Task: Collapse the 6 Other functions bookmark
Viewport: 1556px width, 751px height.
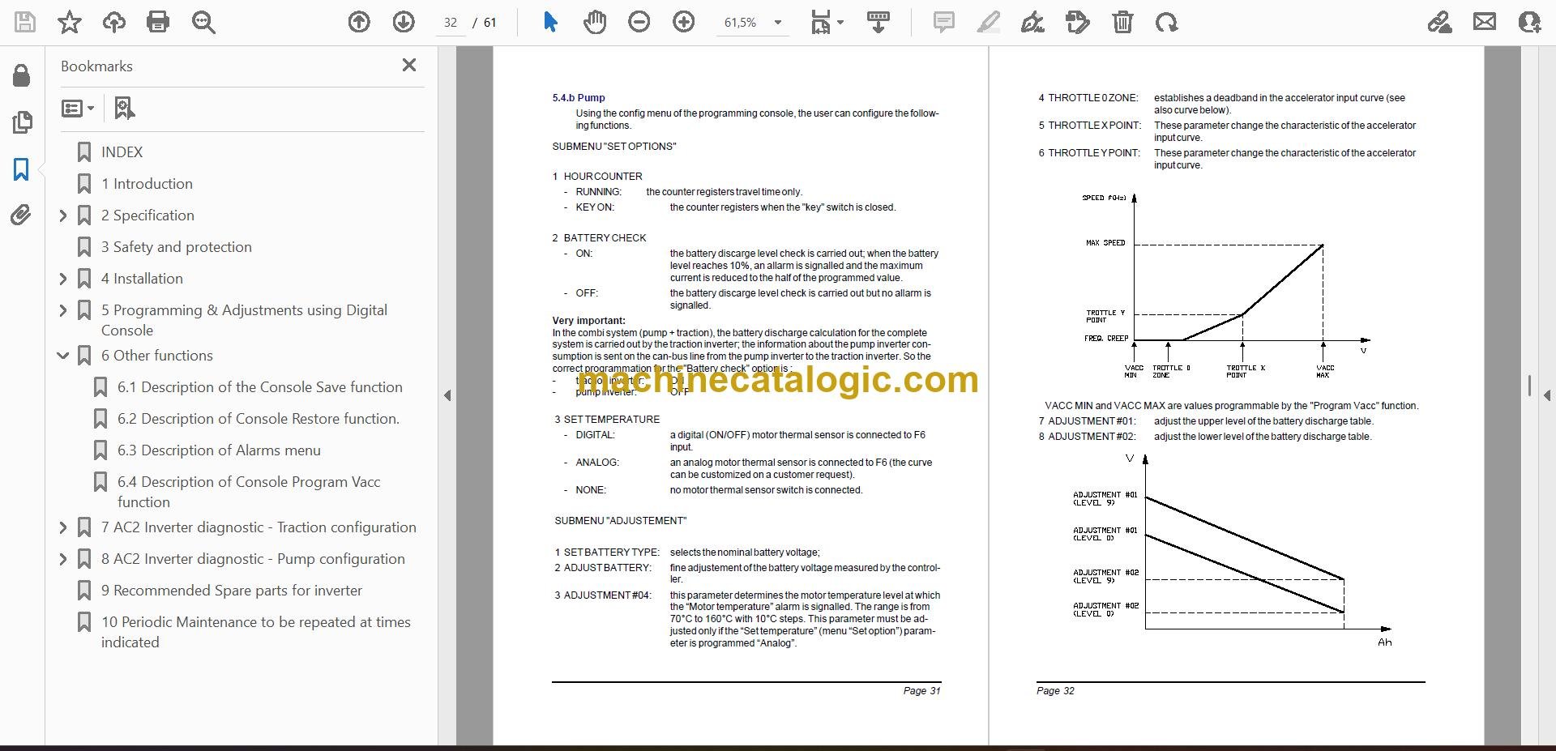Action: pyautogui.click(x=63, y=356)
